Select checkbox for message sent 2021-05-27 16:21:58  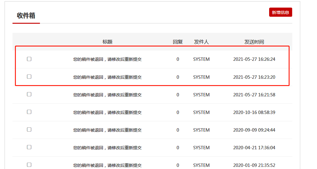coord(29,94)
